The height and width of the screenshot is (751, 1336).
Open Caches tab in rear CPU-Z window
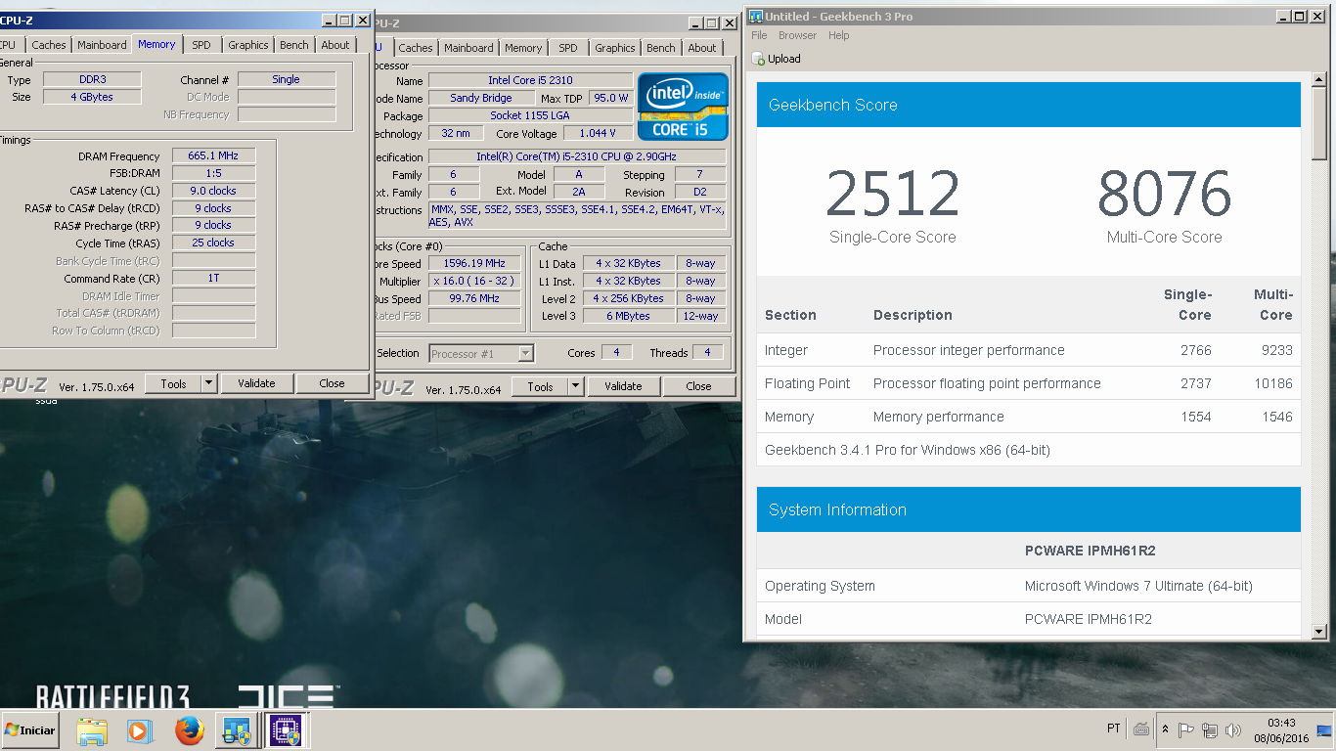(x=416, y=48)
